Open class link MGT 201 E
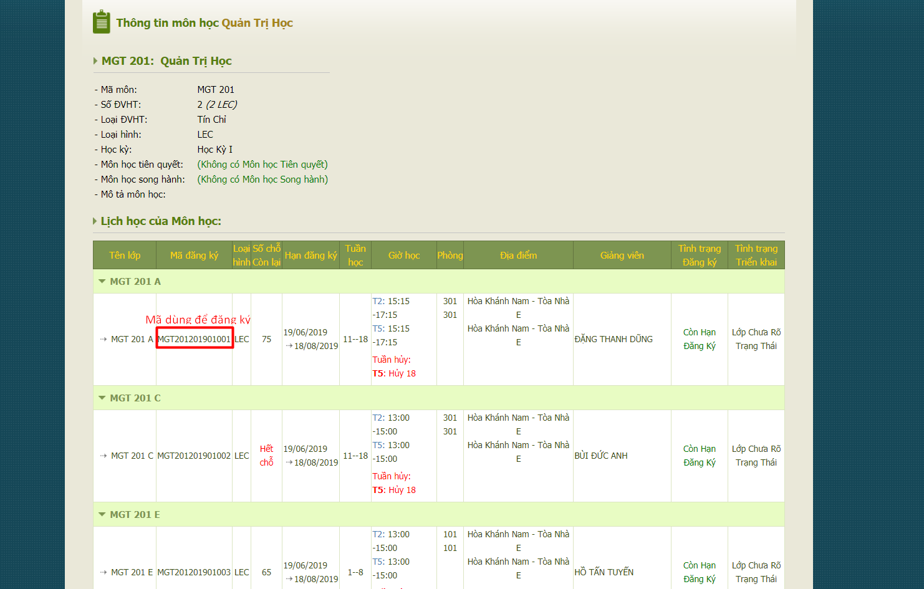The image size is (924, 589). coord(132,572)
